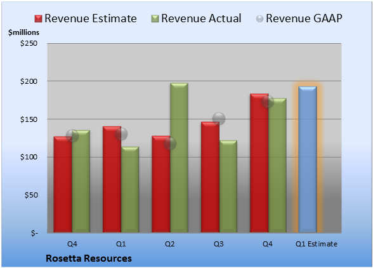Select the green Q1 Revenue Actual bar
Screen dimensions: 373x268
click(130, 190)
